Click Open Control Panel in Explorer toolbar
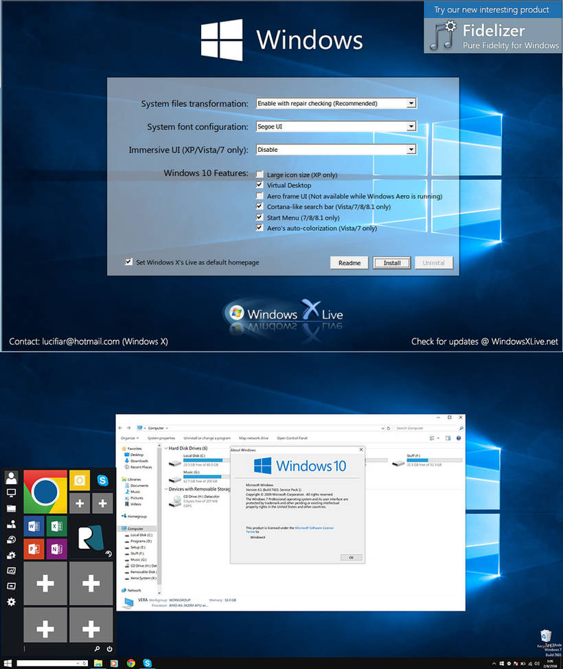This screenshot has height=669, width=563. [292, 438]
